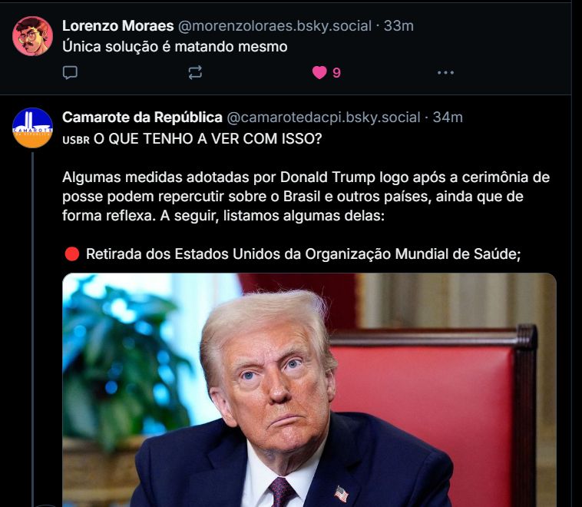Click the line "Retirada dos Estados Unidos da Organização"

pos(303,254)
